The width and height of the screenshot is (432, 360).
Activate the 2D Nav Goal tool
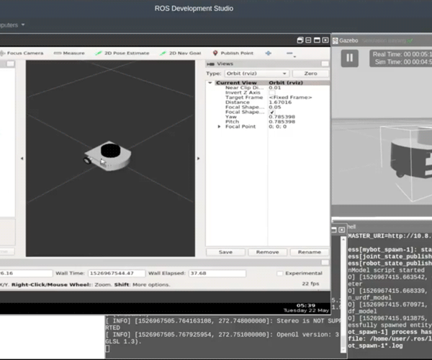coord(181,53)
